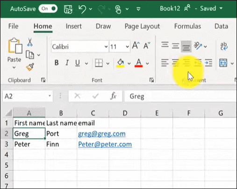Apply red Font Color

(x=138, y=63)
